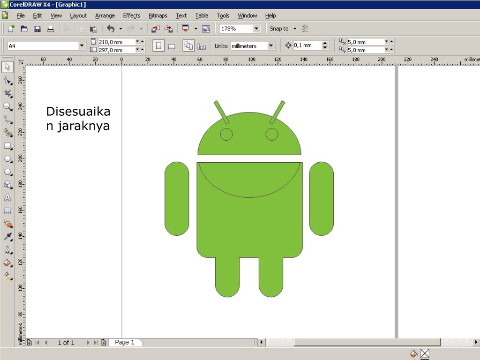This screenshot has width=480, height=360.
Task: Open the Bitmaps menu
Action: [158, 15]
